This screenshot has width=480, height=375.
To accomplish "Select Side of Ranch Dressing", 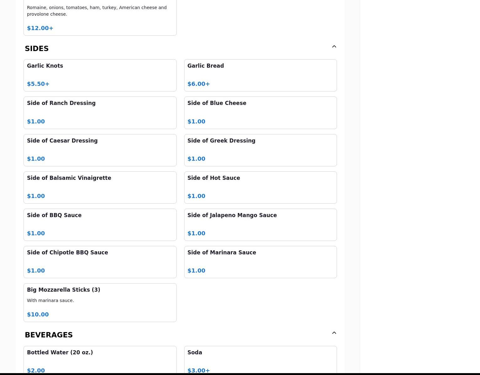I will pyautogui.click(x=100, y=113).
